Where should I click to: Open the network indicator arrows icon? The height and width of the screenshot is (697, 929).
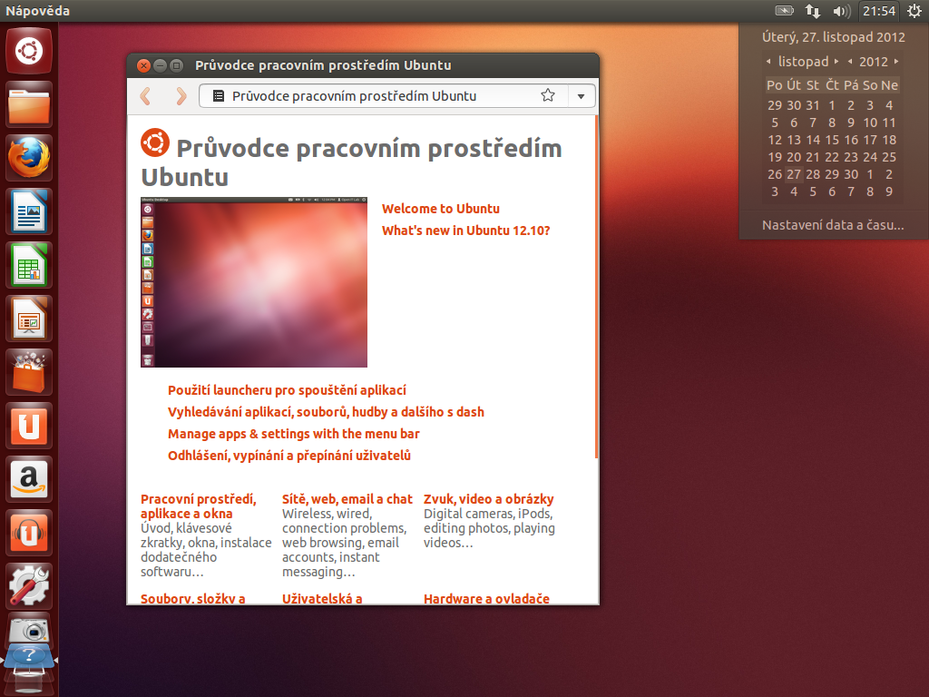pos(812,11)
